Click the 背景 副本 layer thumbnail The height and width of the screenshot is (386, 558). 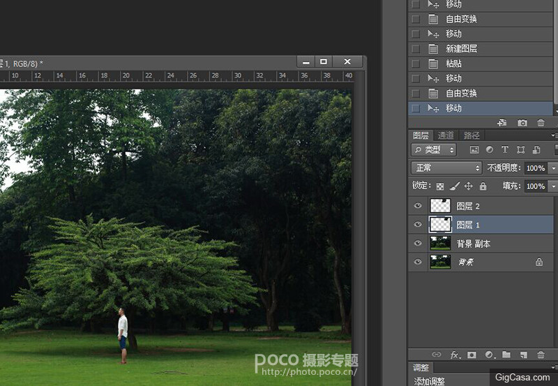[440, 243]
